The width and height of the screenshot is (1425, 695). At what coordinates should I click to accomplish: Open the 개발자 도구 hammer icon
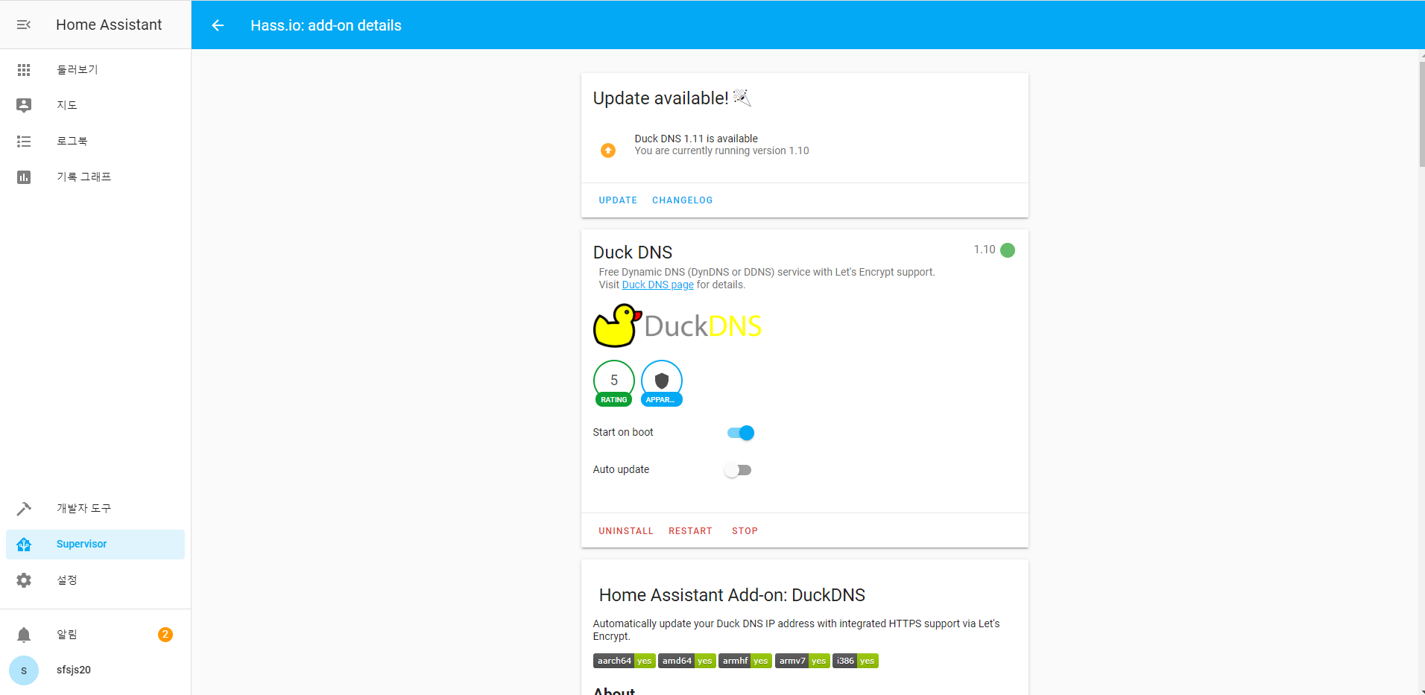pyautogui.click(x=24, y=508)
